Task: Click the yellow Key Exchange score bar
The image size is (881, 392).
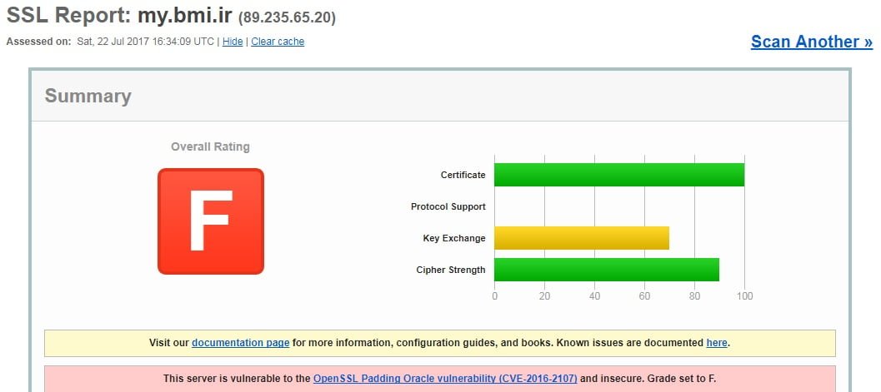Action: [x=581, y=238]
